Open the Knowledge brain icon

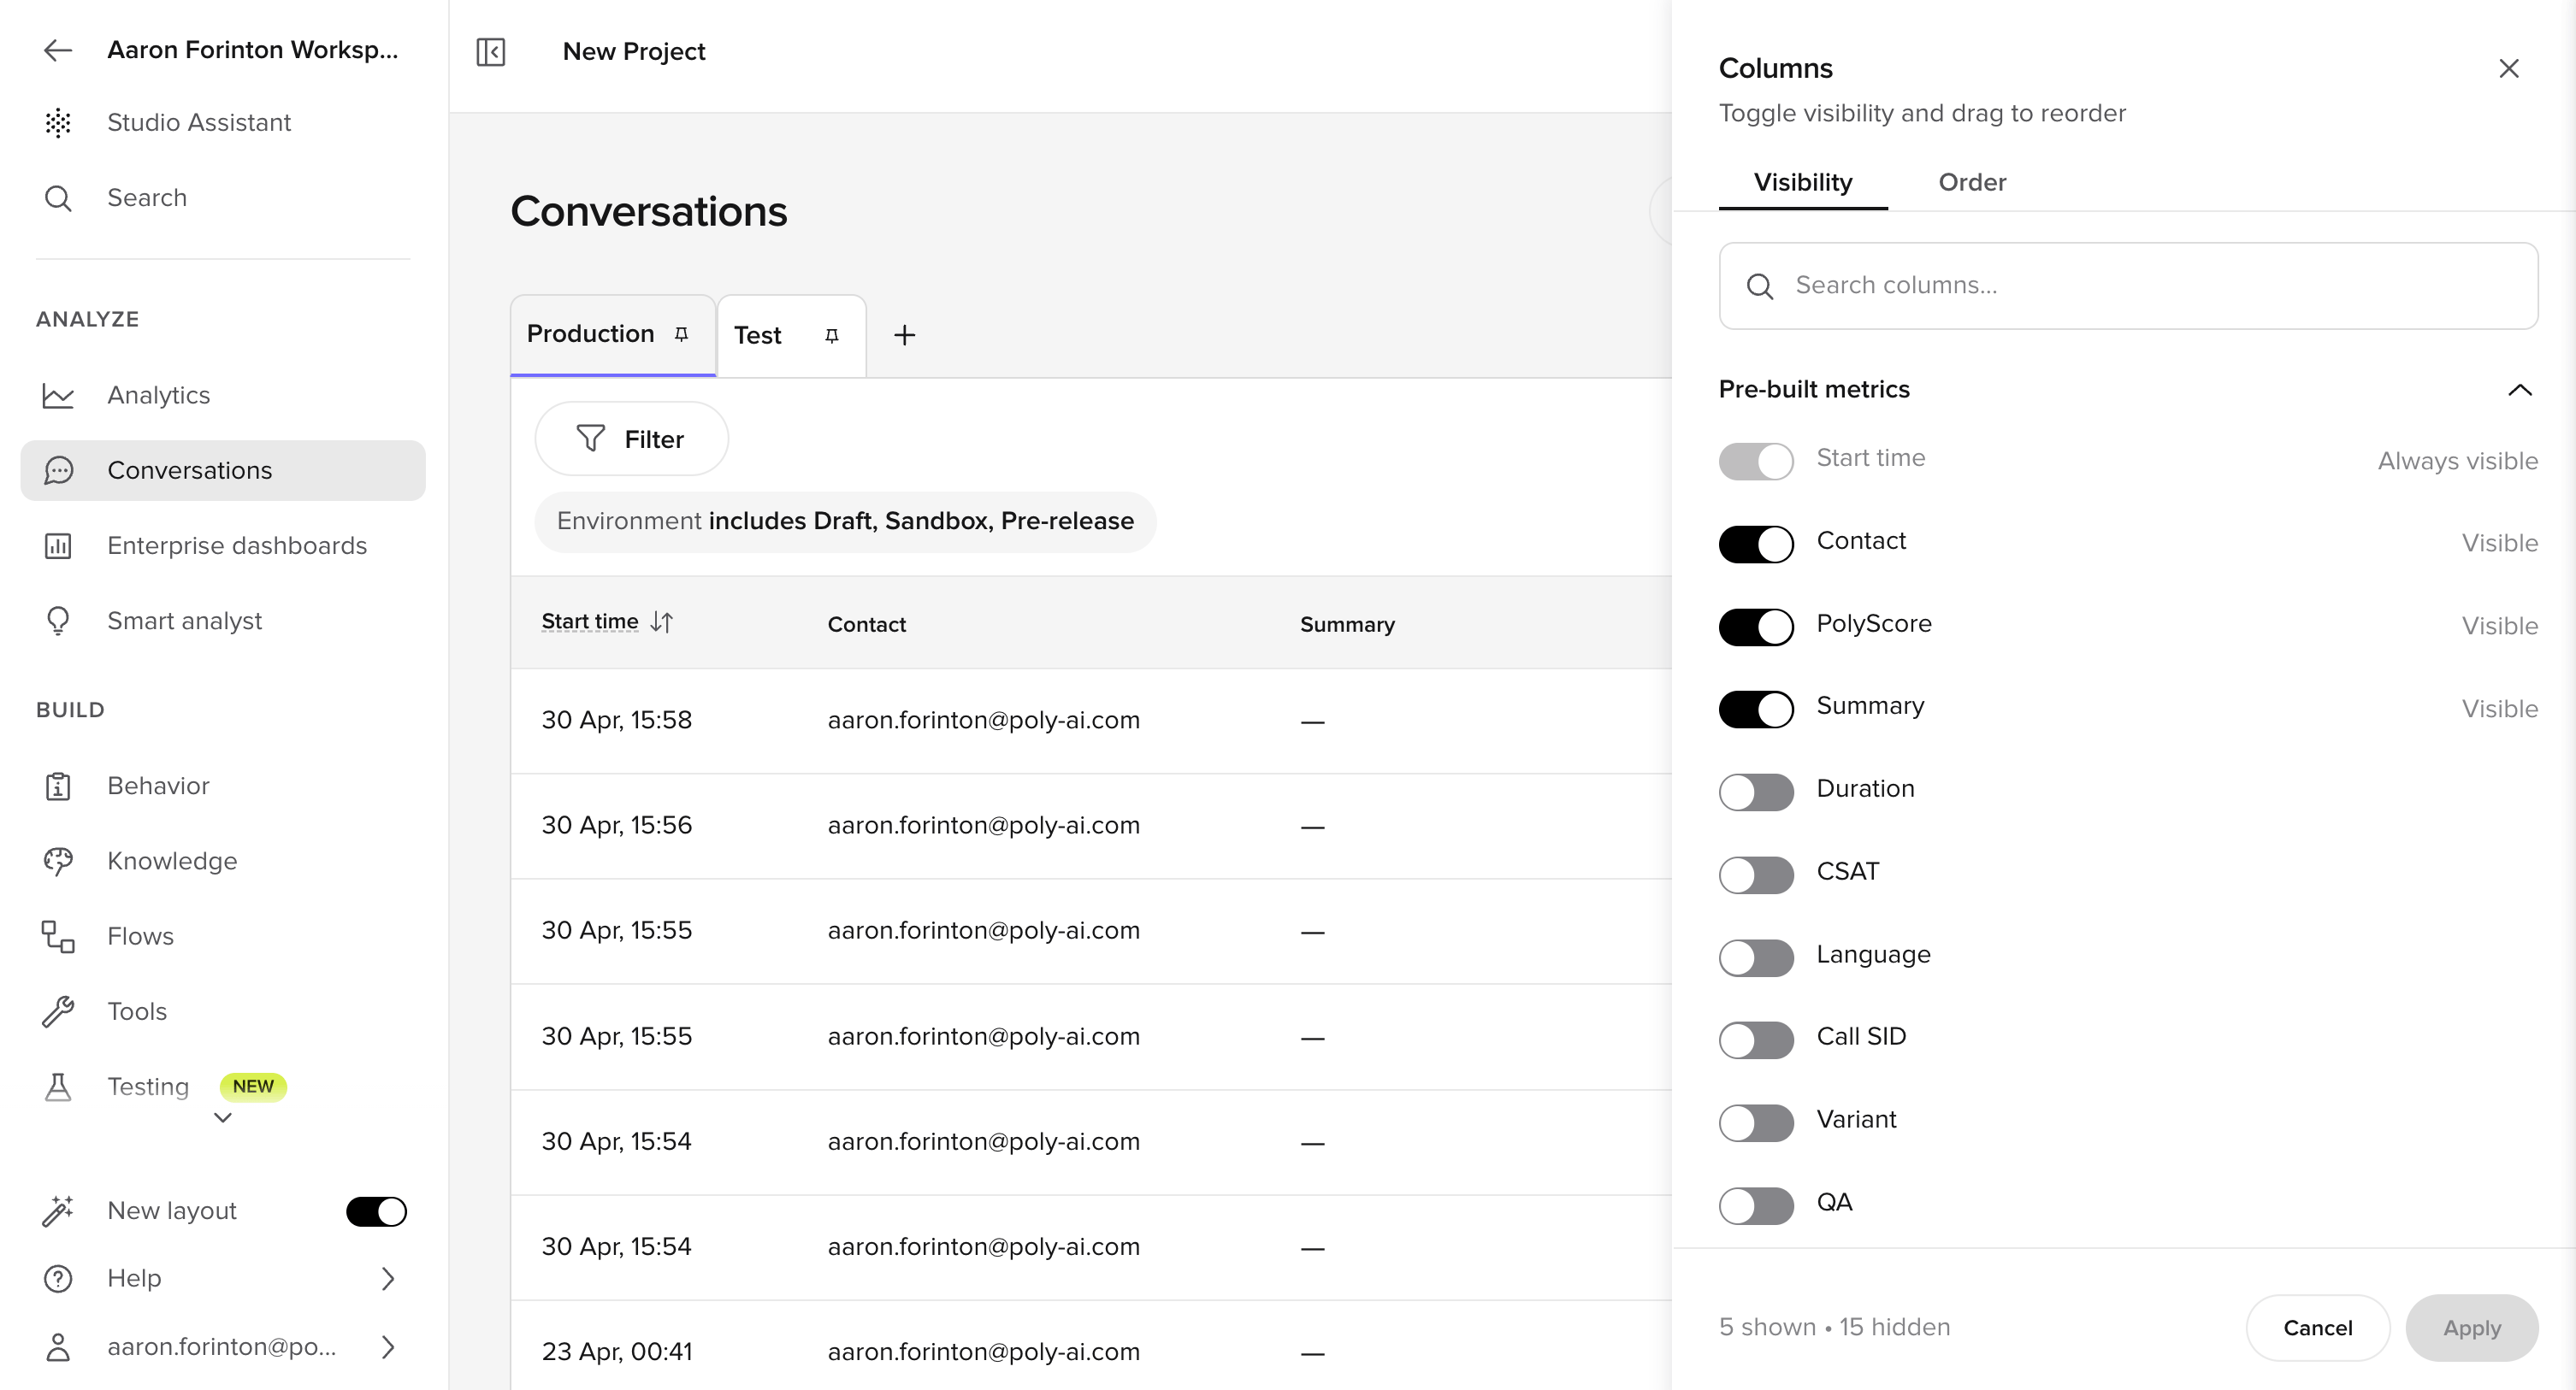[x=58, y=862]
